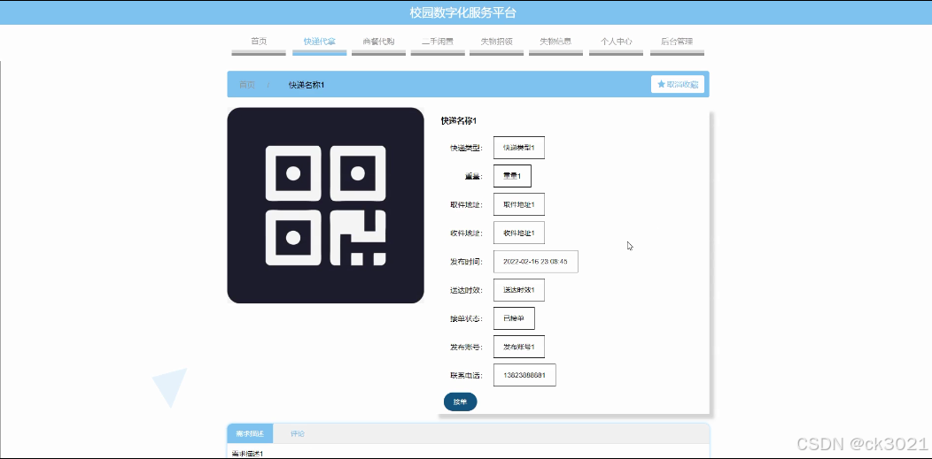Viewport: 932px width, 459px height.
Task: Switch to the 失物招领 tab
Action: (x=496, y=42)
